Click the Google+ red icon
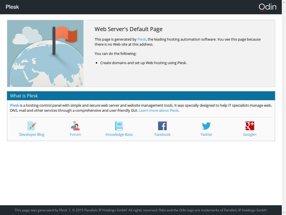Screen dimensions: 286x215 pos(250,126)
